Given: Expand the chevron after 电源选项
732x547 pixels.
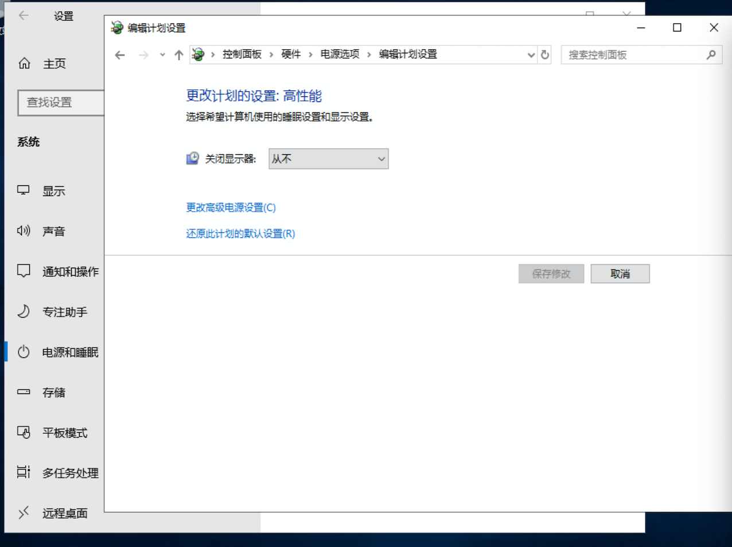Looking at the screenshot, I should 369,55.
